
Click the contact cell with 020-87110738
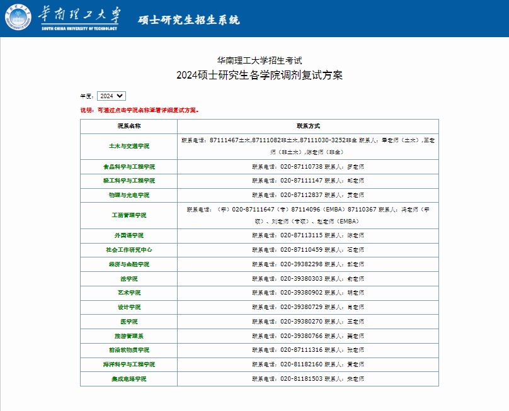point(308,167)
